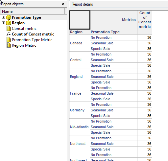Screen dimensions: 168x161
Task: Select the empty top-left grid corner cell
Action: pos(80,20)
